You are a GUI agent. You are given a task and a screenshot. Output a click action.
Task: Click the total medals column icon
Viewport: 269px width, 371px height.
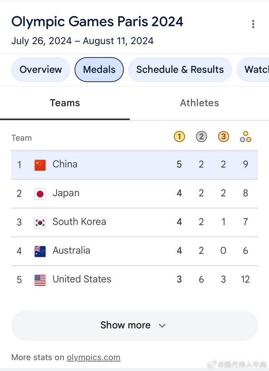[246, 137]
